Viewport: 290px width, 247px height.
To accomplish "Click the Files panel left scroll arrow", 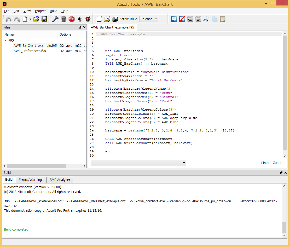I will [4, 166].
